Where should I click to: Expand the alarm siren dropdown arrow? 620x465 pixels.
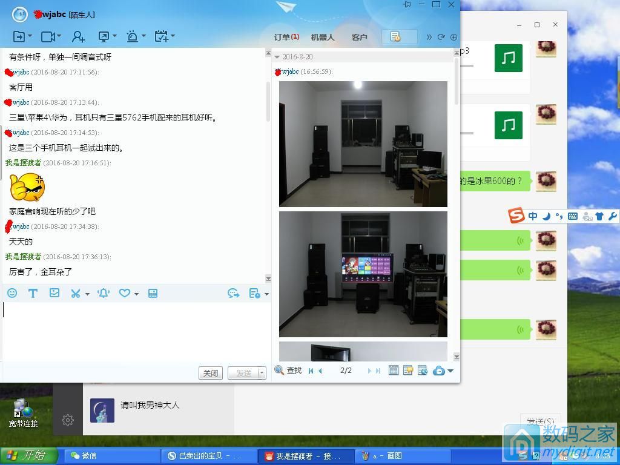pyautogui.click(x=144, y=36)
